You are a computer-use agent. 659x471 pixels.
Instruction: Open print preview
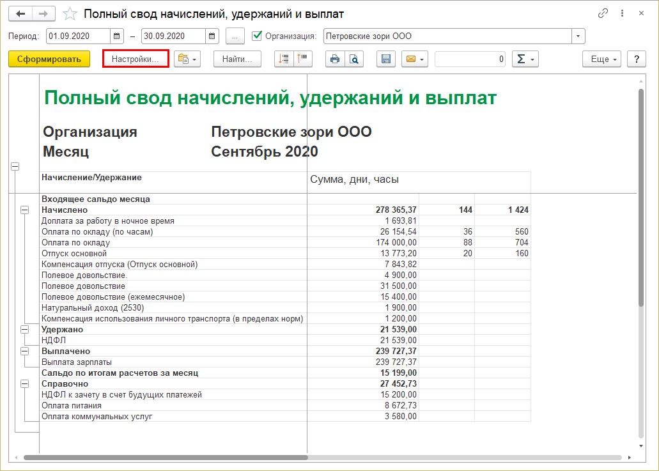pyautogui.click(x=354, y=59)
